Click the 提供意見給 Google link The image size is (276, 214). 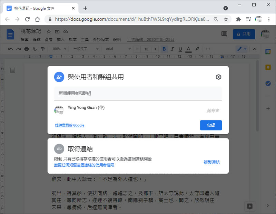[x=70, y=125]
